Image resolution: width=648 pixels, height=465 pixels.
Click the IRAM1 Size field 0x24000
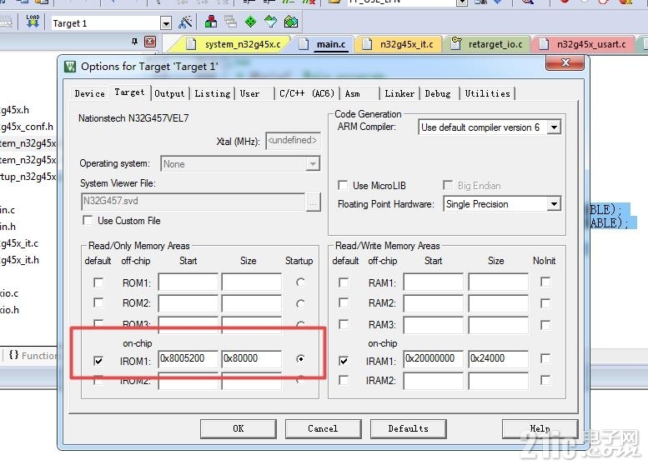coord(498,358)
